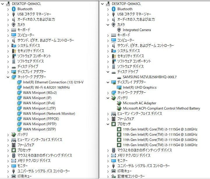Image resolution: width=210 pixels, height=179 pixels.
Task: Click the first i3-1115G4 processor icon
Action: [119, 129]
